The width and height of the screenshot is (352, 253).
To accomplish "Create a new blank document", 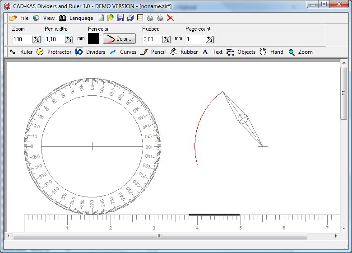I will 101,18.
